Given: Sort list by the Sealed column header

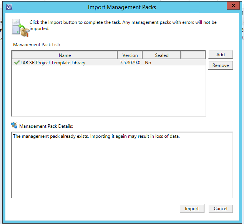Looking at the screenshot, I should tap(161, 55).
